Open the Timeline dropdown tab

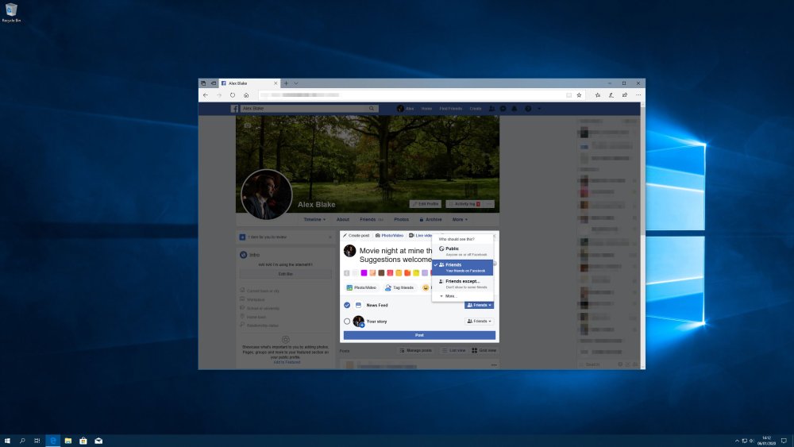[x=314, y=220]
